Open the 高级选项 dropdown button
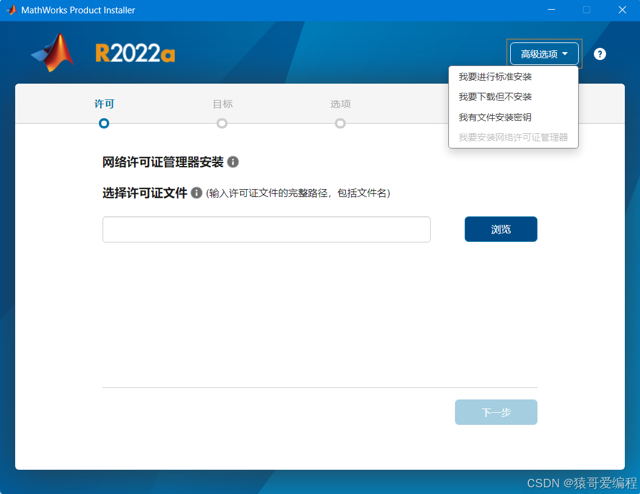The width and height of the screenshot is (640, 494). pyautogui.click(x=544, y=54)
